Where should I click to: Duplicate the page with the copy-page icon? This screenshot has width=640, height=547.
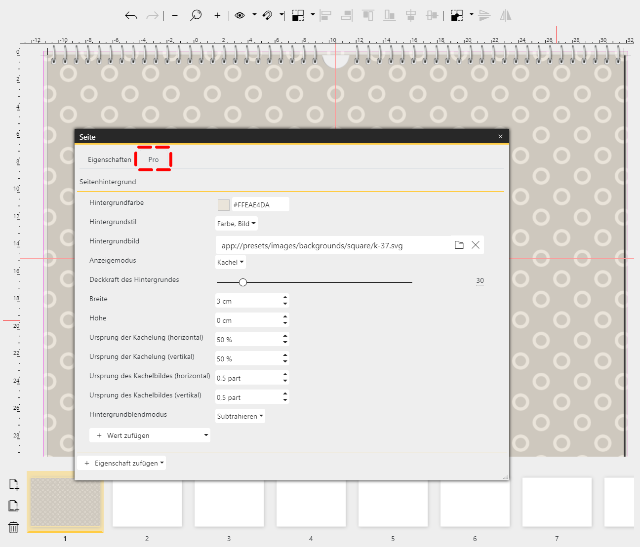pos(14,506)
